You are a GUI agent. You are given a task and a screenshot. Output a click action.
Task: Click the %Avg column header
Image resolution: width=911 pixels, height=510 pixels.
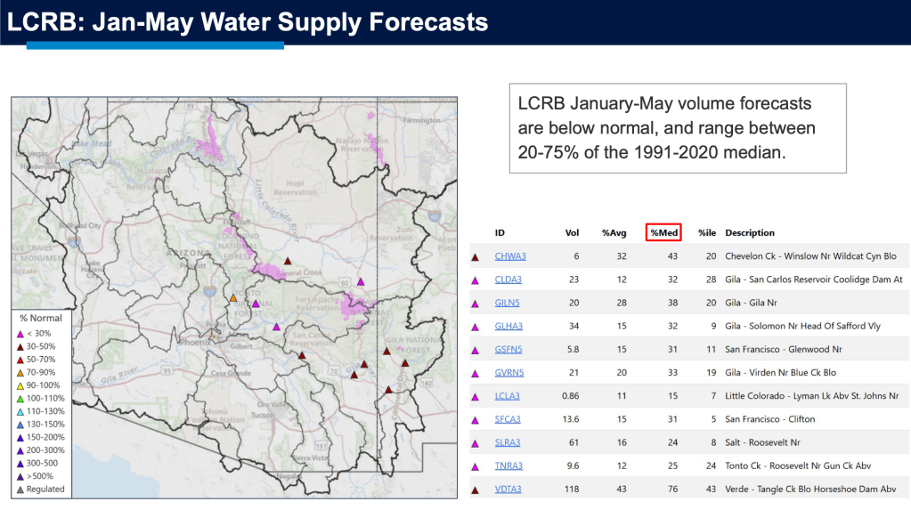pyautogui.click(x=614, y=233)
